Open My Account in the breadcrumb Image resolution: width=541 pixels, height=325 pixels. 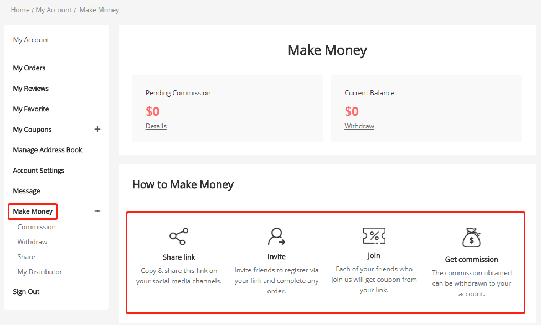point(54,10)
